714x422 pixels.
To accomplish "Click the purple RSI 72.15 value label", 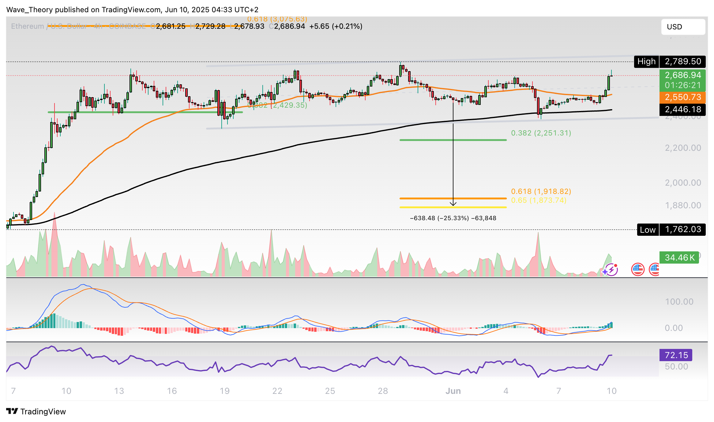I will pos(676,355).
